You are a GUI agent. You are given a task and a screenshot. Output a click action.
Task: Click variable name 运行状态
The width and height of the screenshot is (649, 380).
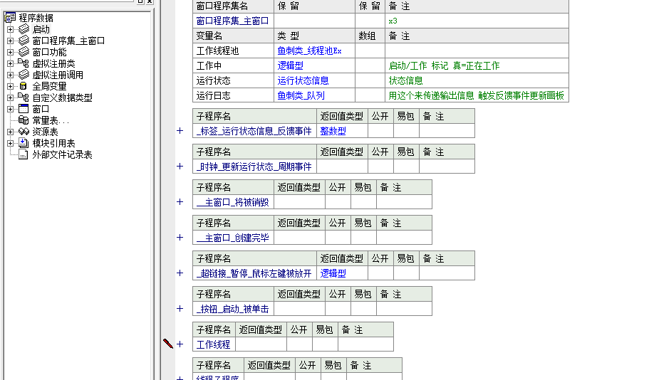(x=213, y=80)
